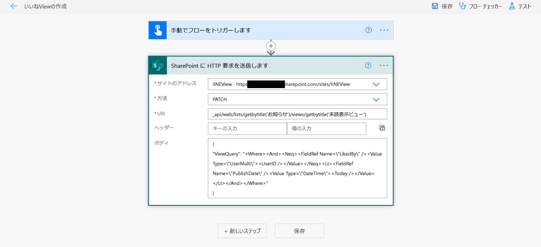
Task: Go back using the left arrow icon
Action: tap(14, 6)
